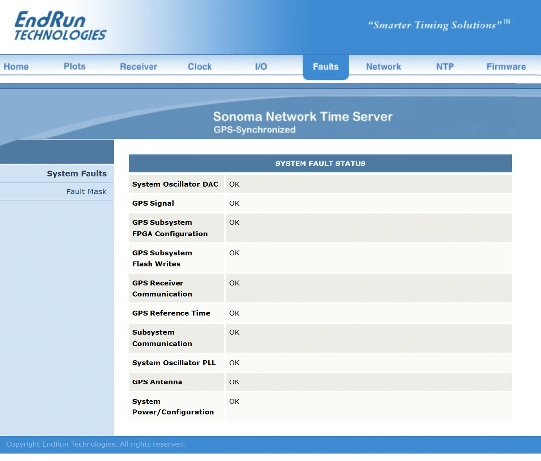The height and width of the screenshot is (461, 541).
Task: Navigate to the NTP tab
Action: click(445, 66)
